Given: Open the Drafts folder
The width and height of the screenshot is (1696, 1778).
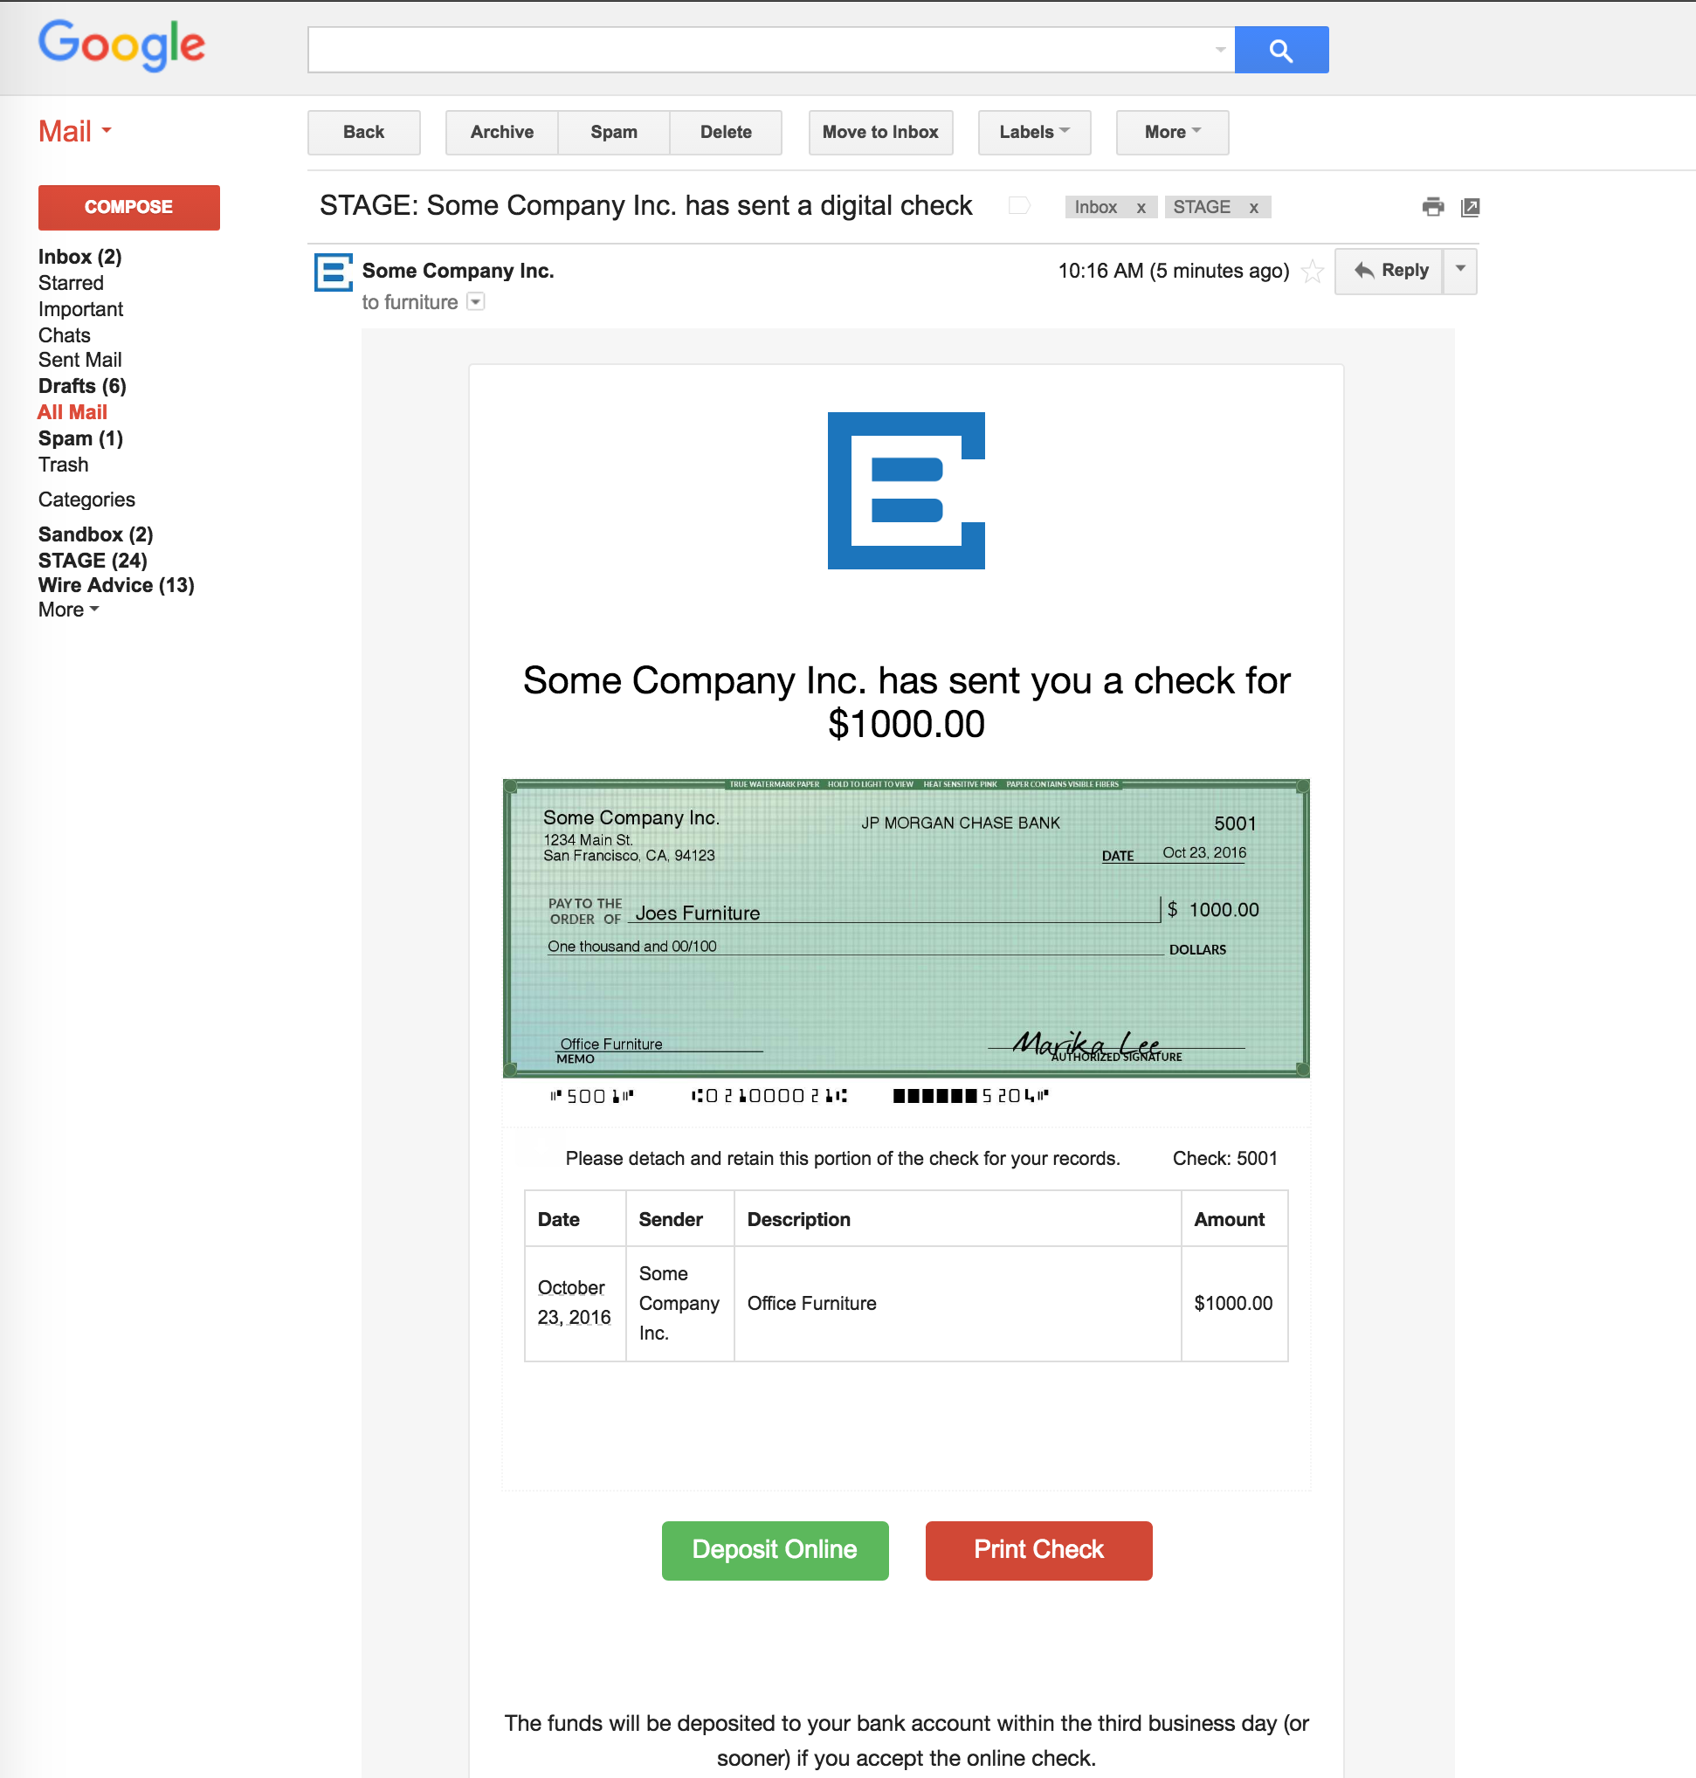Looking at the screenshot, I should click(x=81, y=386).
